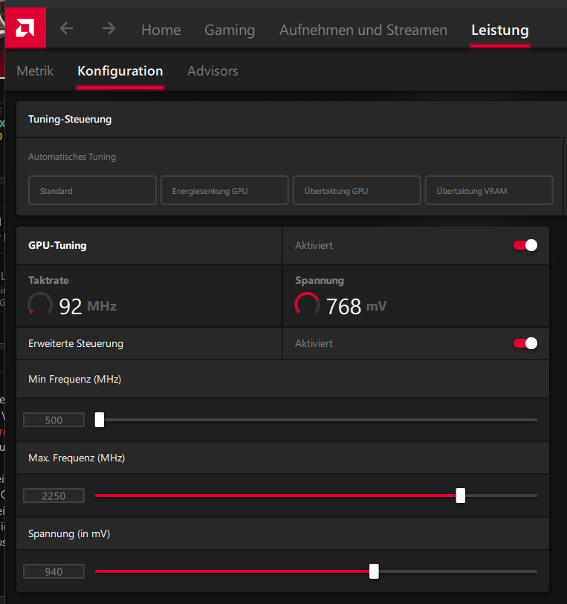
Task: Click the Min Frequenz (MHz) label
Action: point(75,379)
